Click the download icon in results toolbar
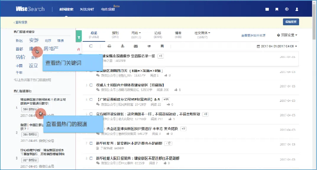 [x=122, y=46]
